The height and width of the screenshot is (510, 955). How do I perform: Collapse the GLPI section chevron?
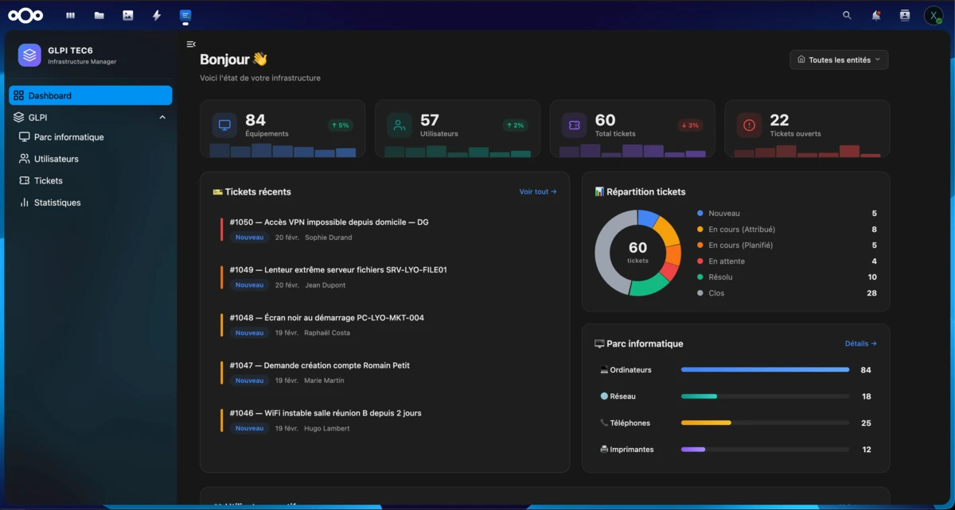(x=162, y=118)
